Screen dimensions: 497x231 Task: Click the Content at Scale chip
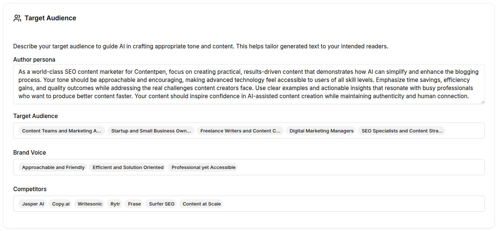tap(201, 204)
